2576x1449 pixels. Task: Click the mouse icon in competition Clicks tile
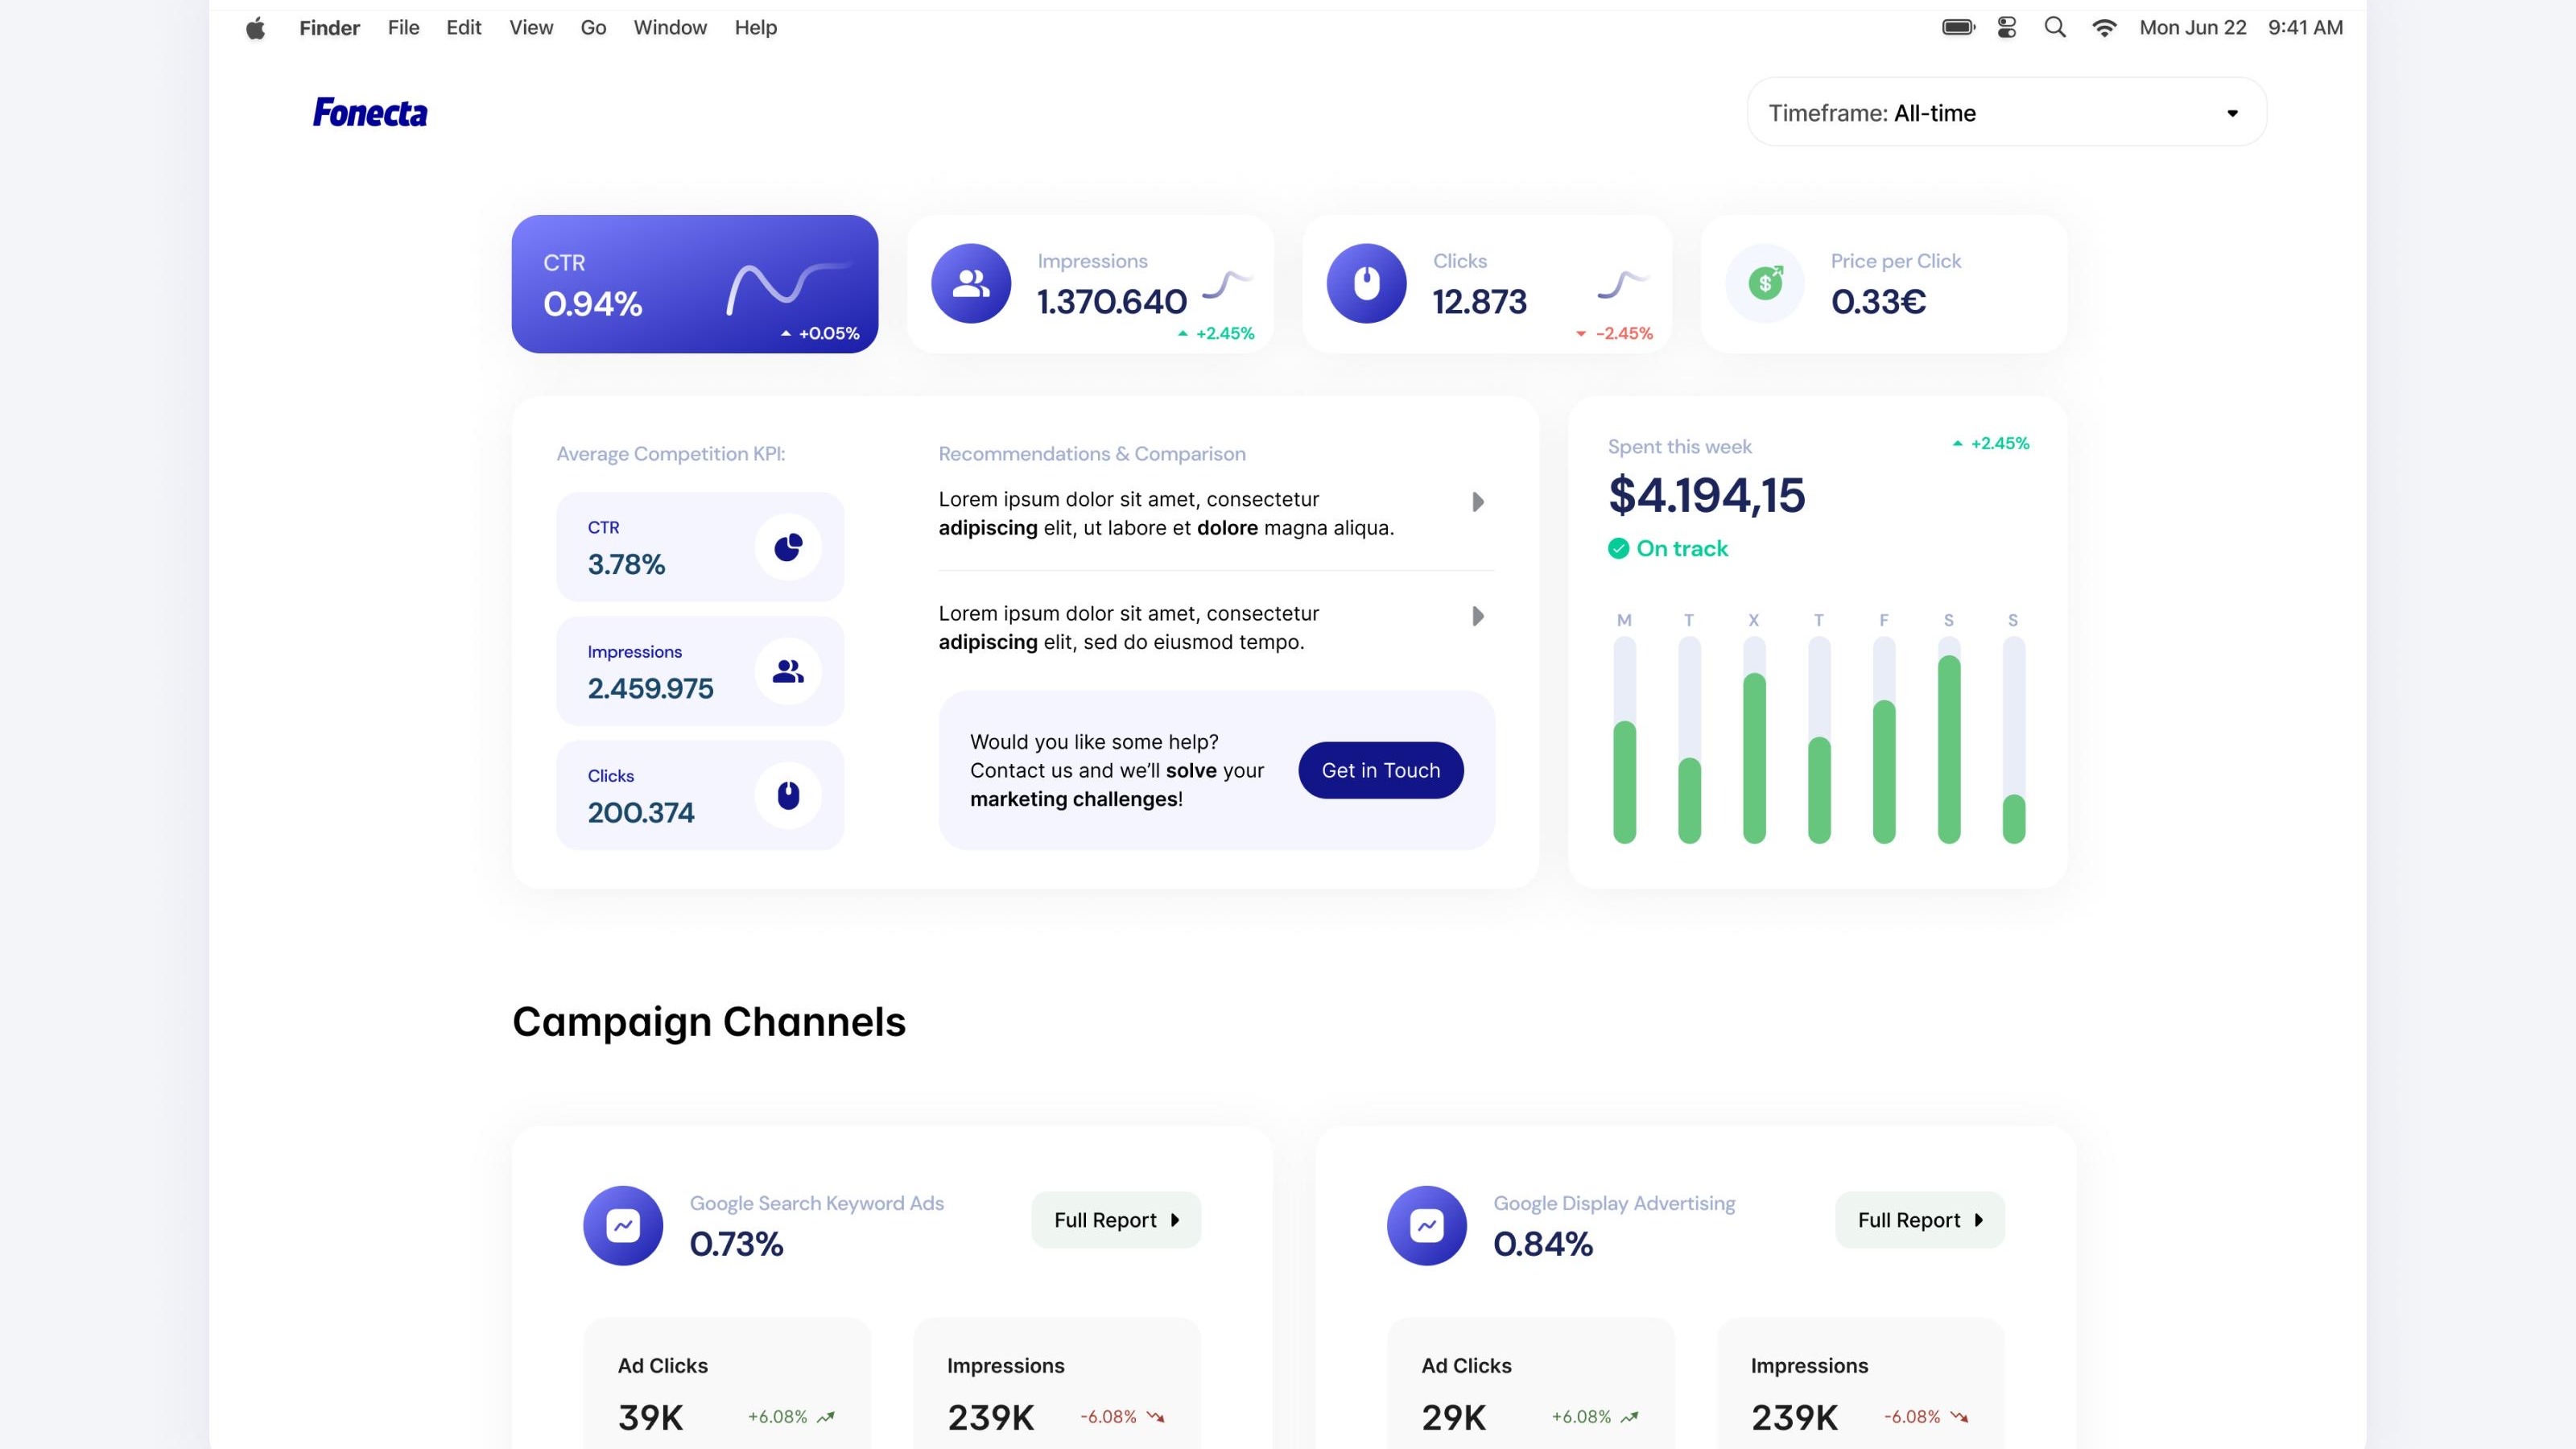pos(788,795)
